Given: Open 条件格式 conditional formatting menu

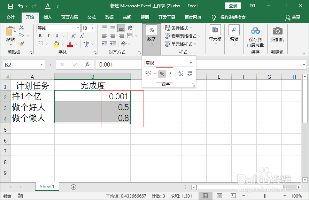Looking at the screenshot, I should tap(178, 28).
